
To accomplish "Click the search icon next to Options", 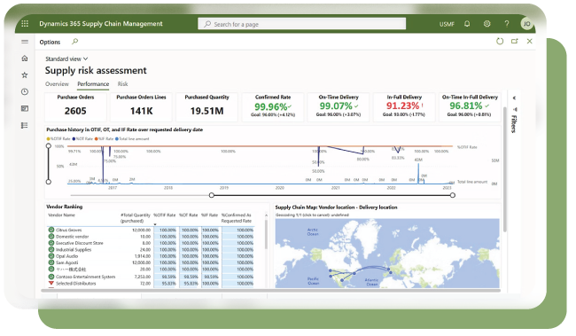I will click(x=75, y=42).
